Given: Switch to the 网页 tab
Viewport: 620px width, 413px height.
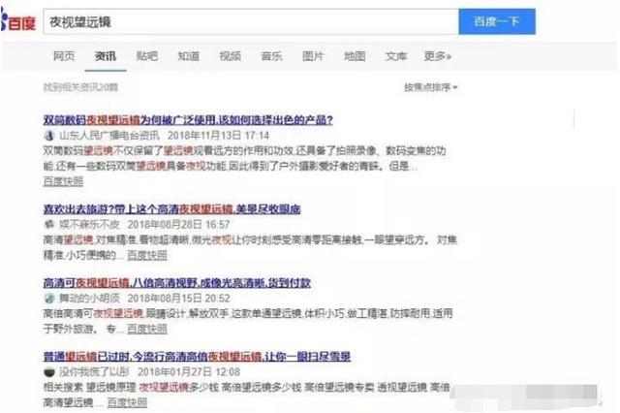Looking at the screenshot, I should coord(64,56).
